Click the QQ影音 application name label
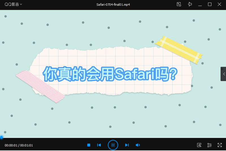 click(x=12, y=5)
